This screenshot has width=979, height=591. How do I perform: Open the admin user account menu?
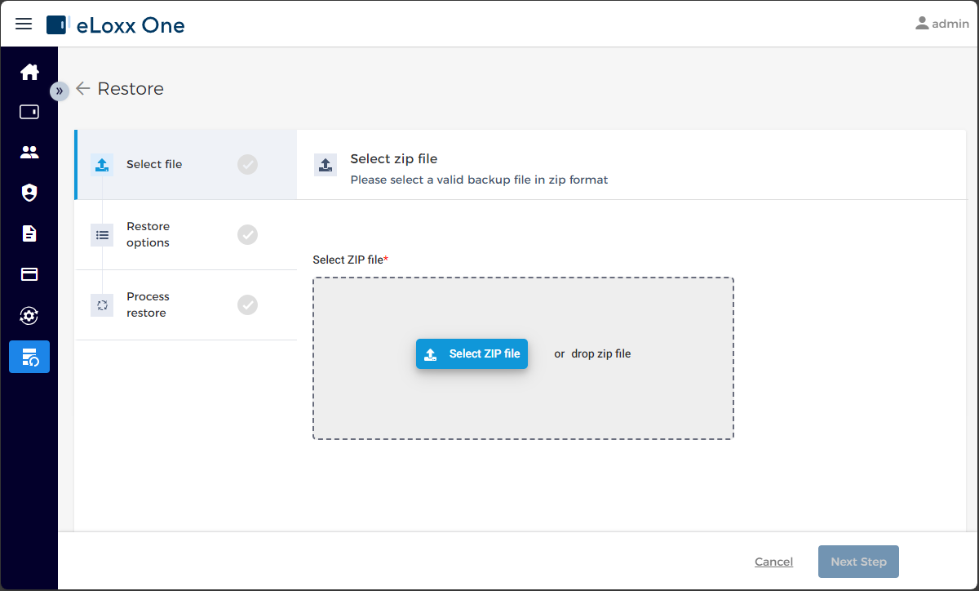click(x=942, y=24)
